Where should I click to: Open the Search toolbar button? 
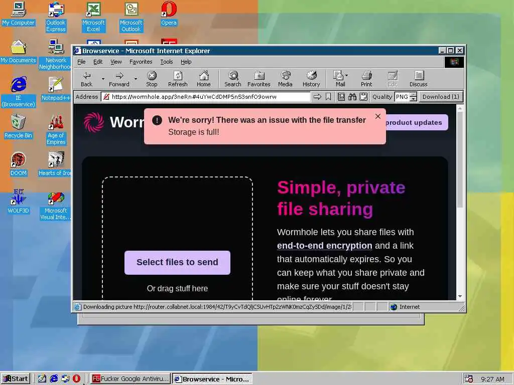[233, 79]
